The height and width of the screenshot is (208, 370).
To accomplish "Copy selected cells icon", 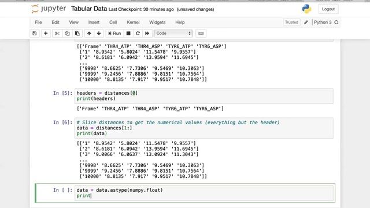I will pyautogui.click(x=67, y=34).
